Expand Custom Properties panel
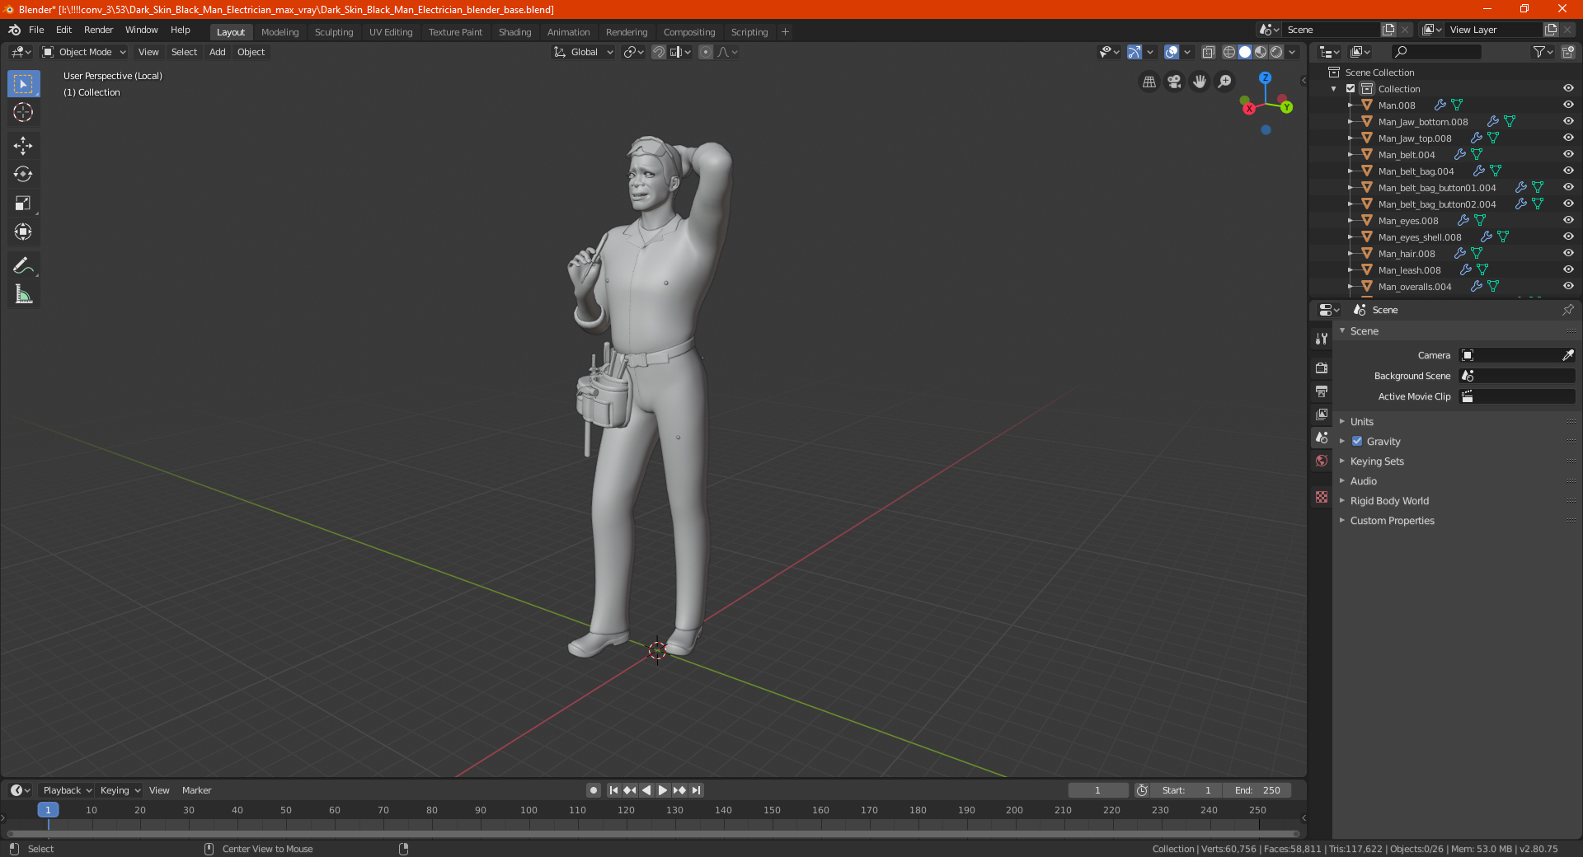This screenshot has height=857, width=1583. click(1392, 520)
